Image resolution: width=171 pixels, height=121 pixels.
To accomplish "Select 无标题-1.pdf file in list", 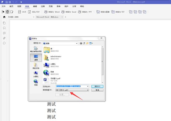I will pyautogui.click(x=52, y=81).
